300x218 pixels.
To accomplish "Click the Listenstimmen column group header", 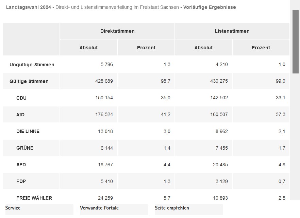I will point(232,31).
